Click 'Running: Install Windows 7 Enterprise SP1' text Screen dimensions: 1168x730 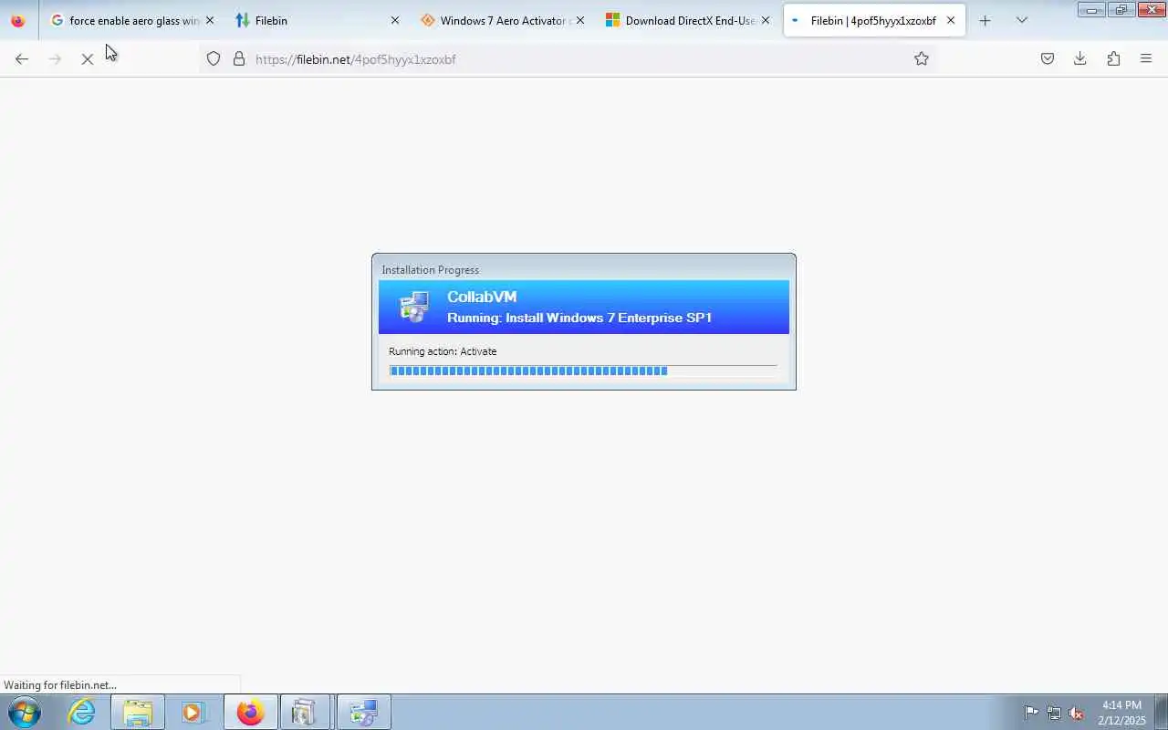click(579, 318)
